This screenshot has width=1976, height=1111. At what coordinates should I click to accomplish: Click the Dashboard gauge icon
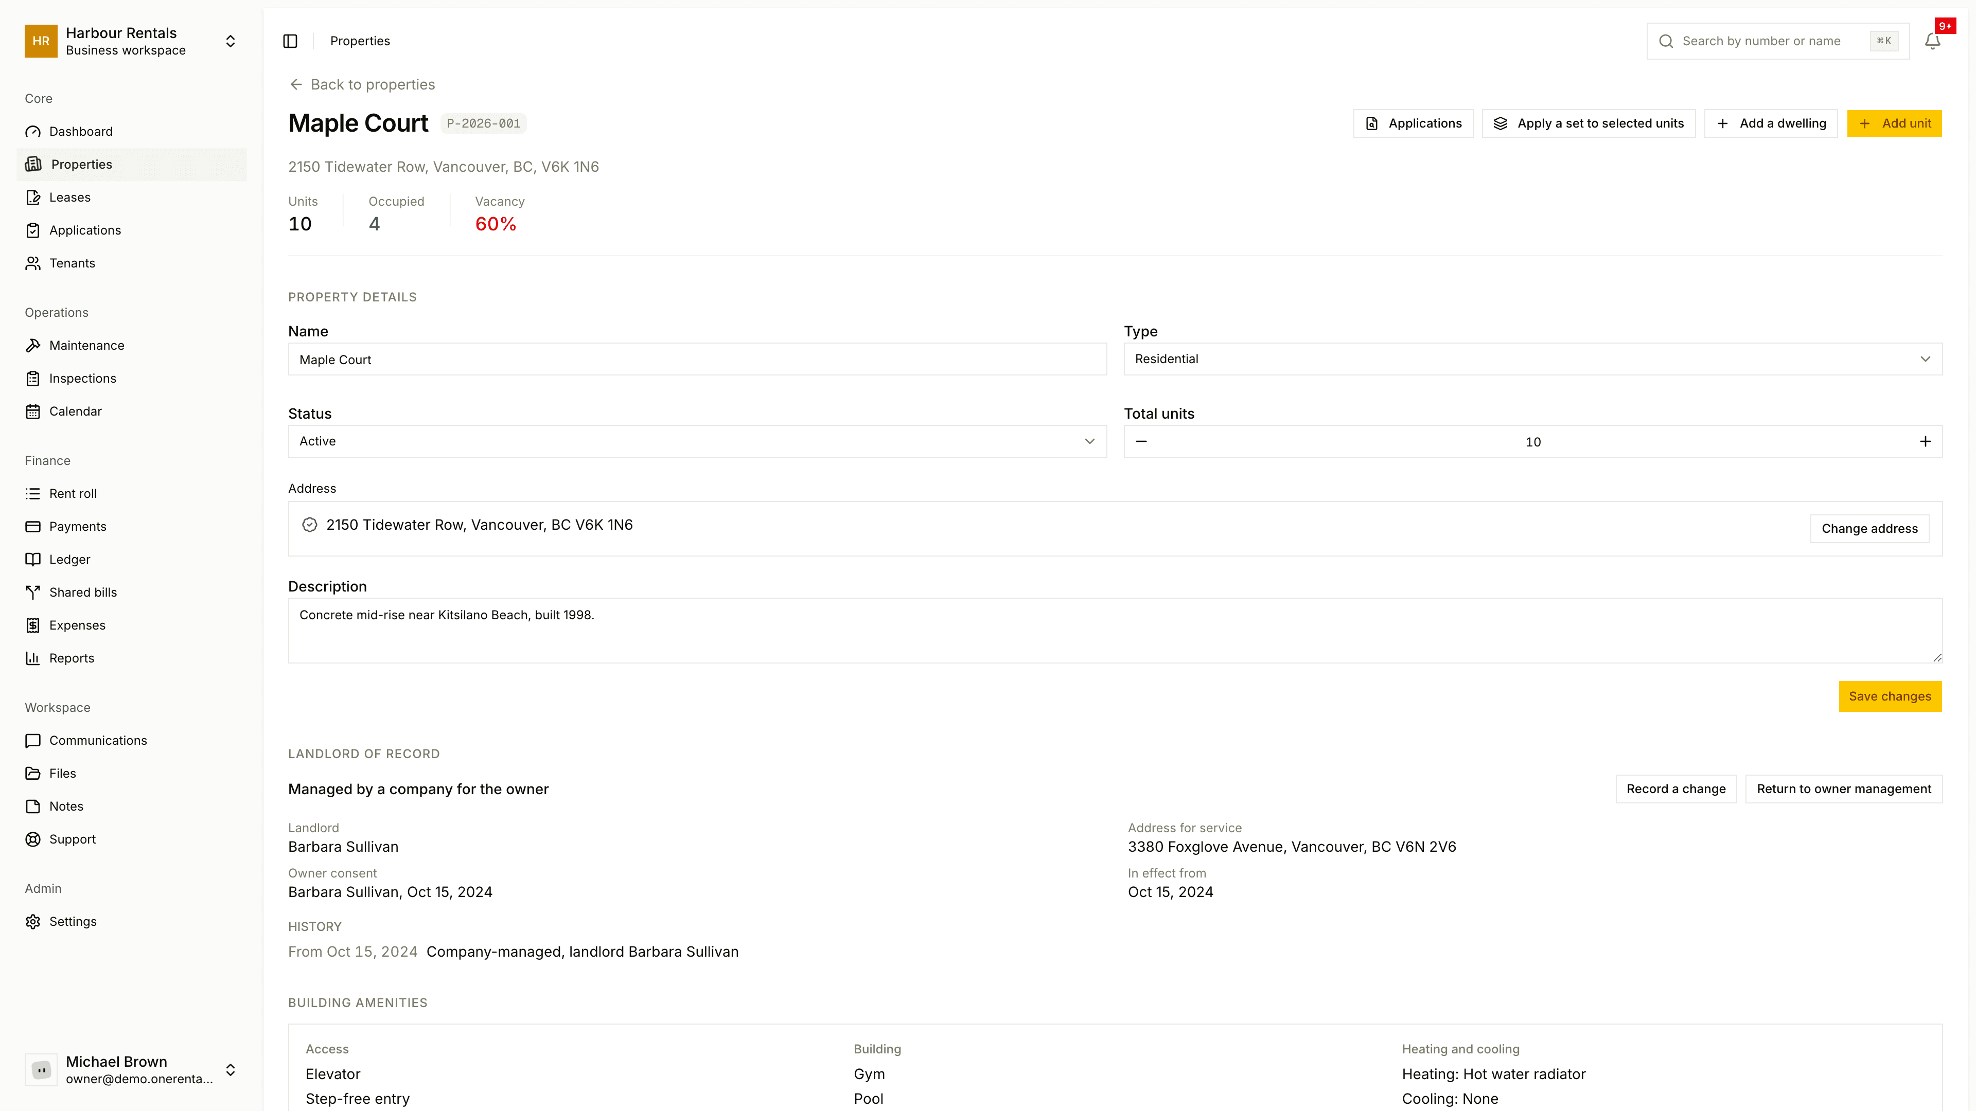click(x=33, y=131)
